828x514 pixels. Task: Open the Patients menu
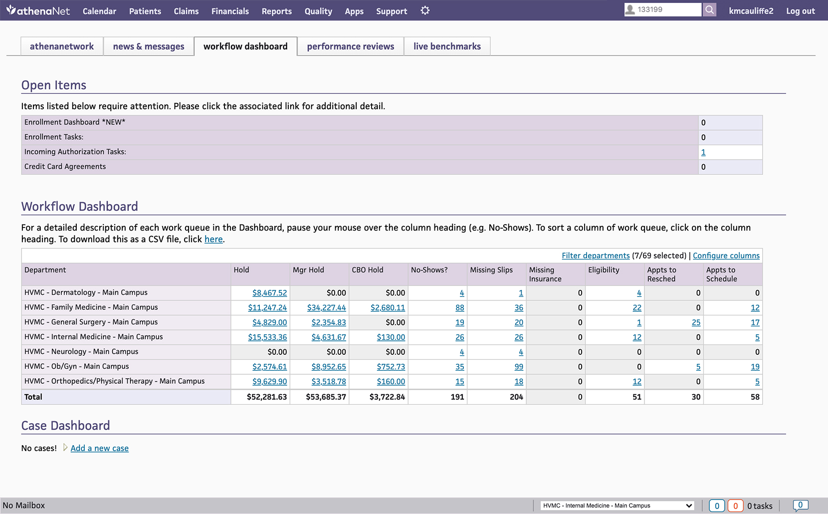(145, 11)
